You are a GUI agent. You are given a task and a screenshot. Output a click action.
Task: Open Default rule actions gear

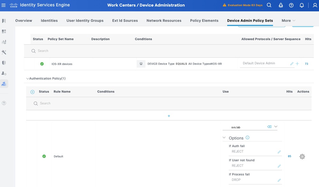302,156
